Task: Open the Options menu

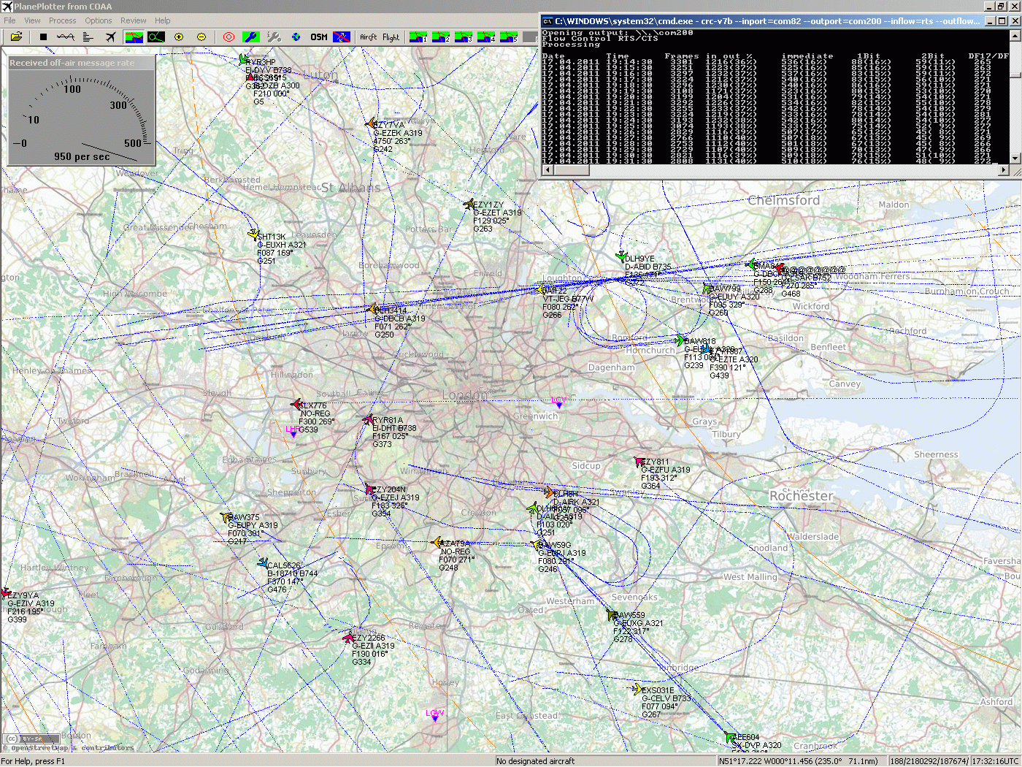Action: (x=99, y=20)
